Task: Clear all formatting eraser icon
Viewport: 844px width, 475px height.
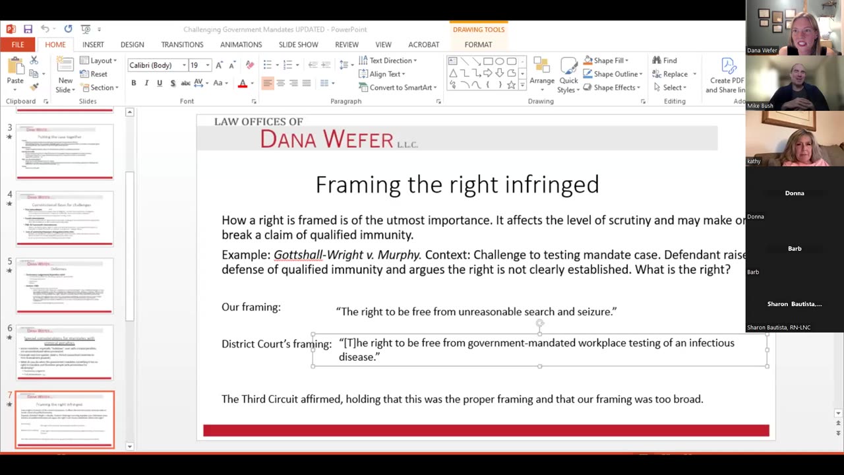Action: pos(250,65)
